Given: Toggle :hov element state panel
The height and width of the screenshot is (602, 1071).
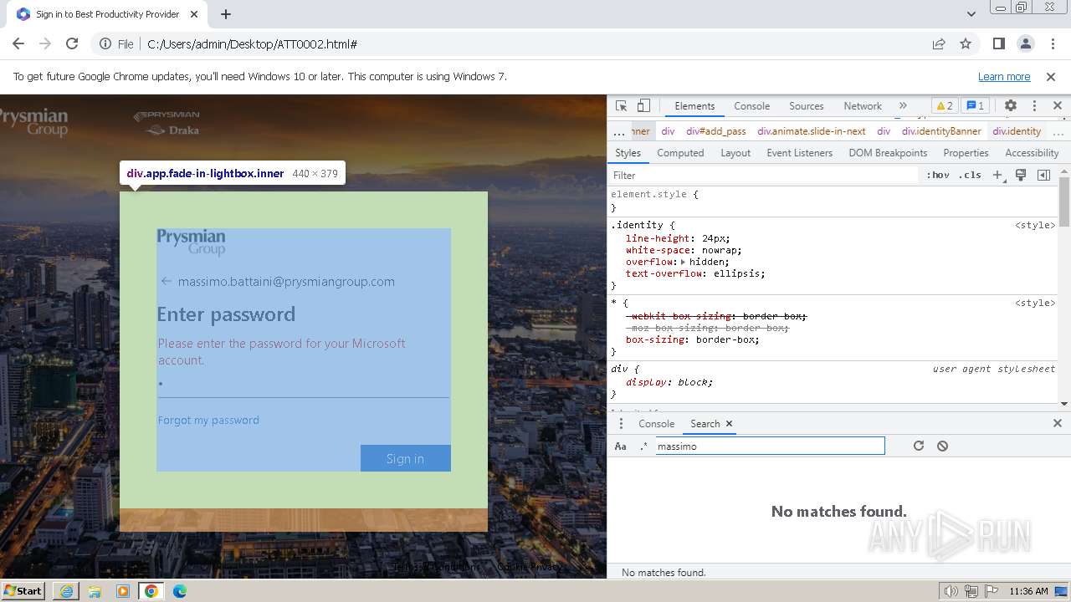Looking at the screenshot, I should point(937,176).
